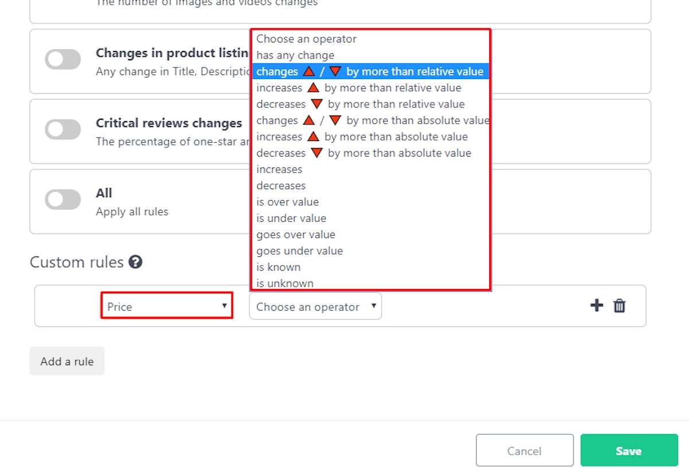This screenshot has height=473, width=689.
Task: Enable the Critical reviews changes switch
Action: click(x=63, y=129)
